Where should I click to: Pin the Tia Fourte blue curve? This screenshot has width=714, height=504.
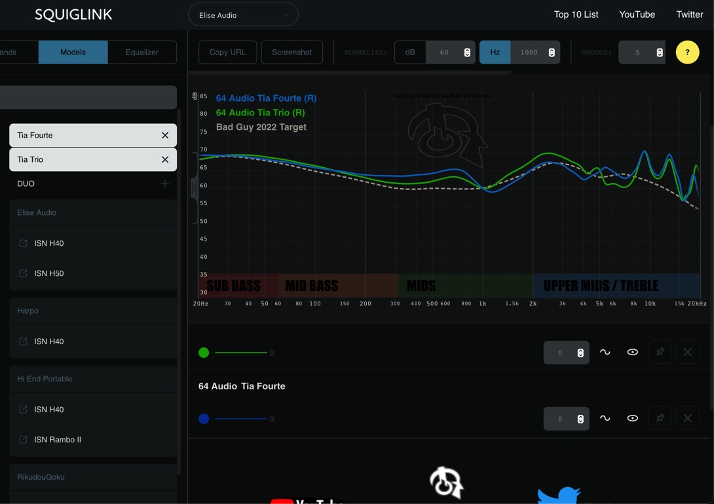660,418
